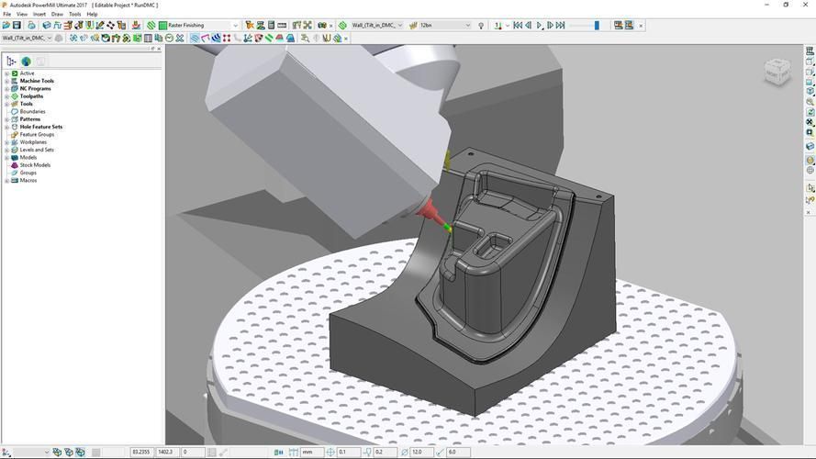Click the tool diameter icon in status bar
This screenshot has width=816, height=459.
pyautogui.click(x=405, y=453)
